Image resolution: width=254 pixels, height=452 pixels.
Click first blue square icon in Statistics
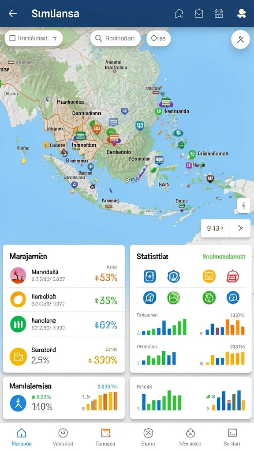click(x=150, y=276)
